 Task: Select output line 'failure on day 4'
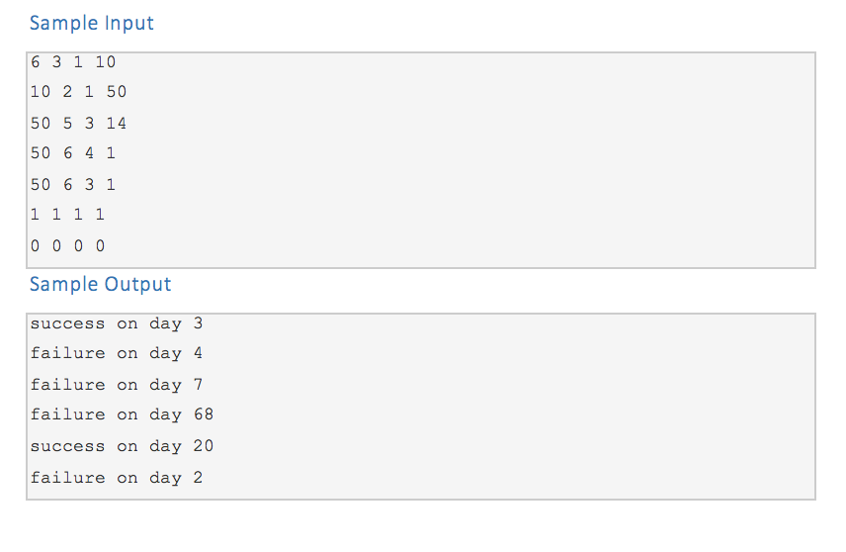117,353
